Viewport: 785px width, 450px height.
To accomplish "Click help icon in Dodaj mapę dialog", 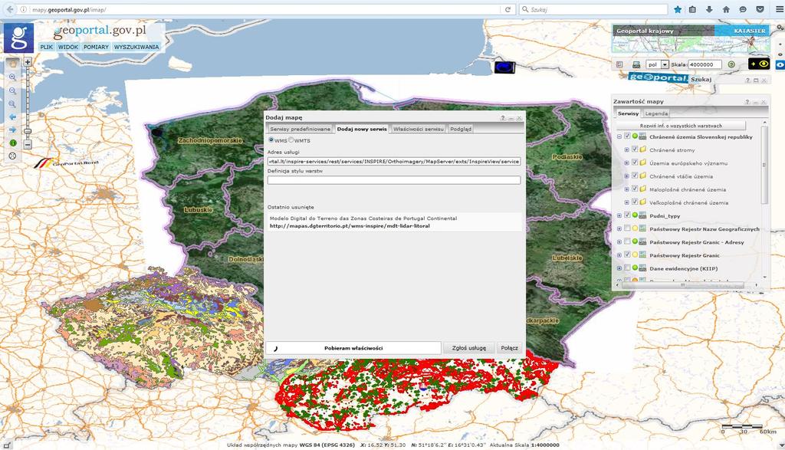I will (503, 118).
